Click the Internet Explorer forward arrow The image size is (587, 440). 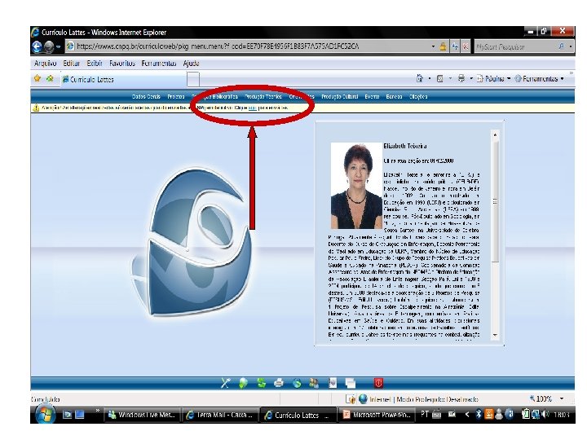(x=49, y=46)
